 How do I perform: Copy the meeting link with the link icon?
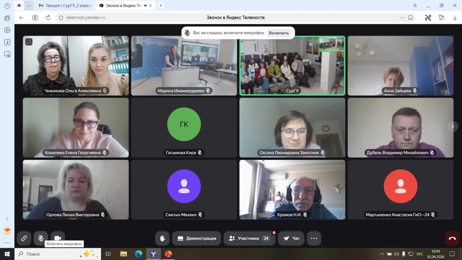click(x=24, y=238)
